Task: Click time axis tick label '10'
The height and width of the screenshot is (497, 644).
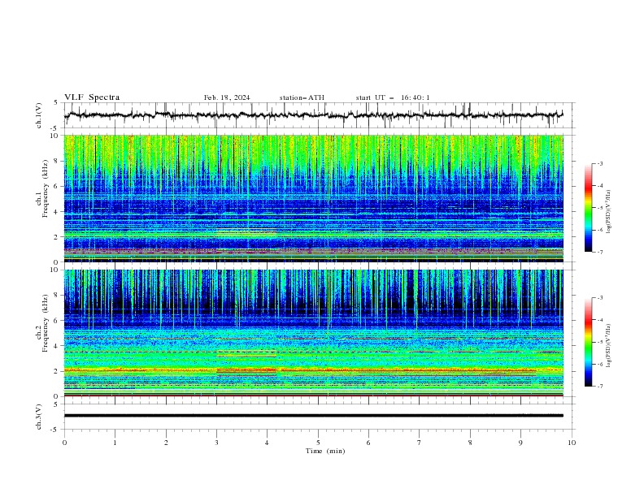Action: pos(572,443)
